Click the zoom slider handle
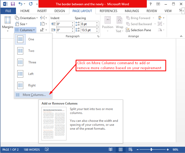 pyautogui.click(x=151, y=150)
